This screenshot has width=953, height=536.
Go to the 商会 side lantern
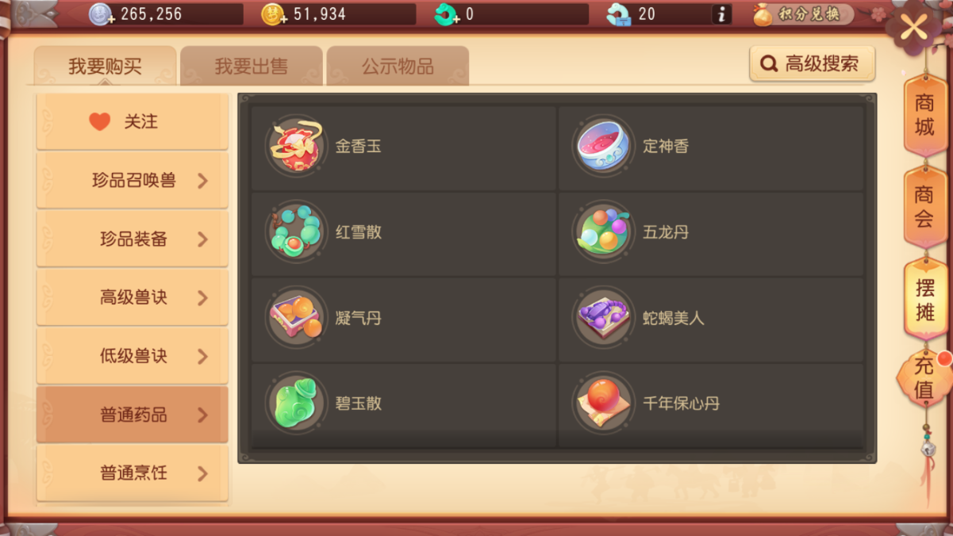[x=924, y=207]
